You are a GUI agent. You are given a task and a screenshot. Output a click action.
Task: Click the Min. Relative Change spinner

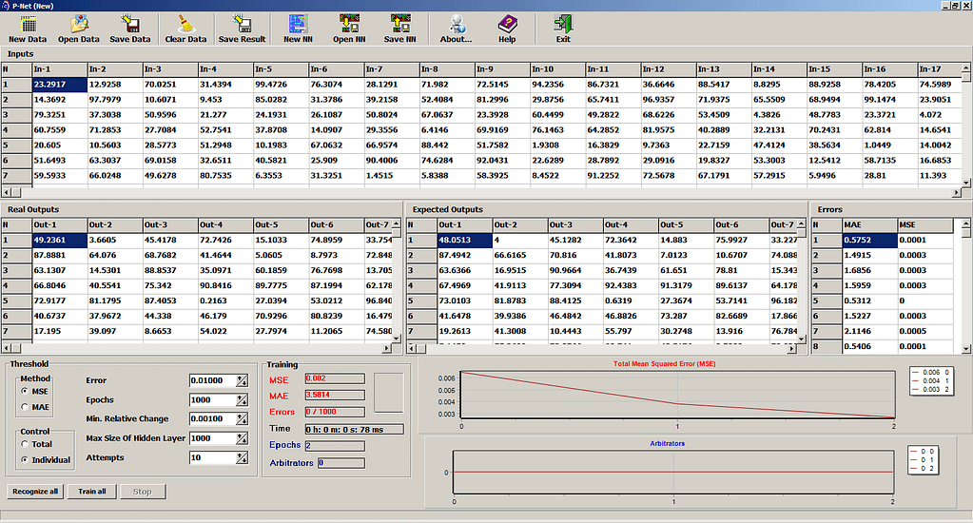coord(242,418)
